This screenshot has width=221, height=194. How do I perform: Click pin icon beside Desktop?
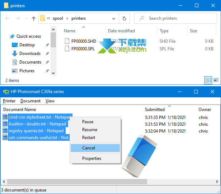47,45
